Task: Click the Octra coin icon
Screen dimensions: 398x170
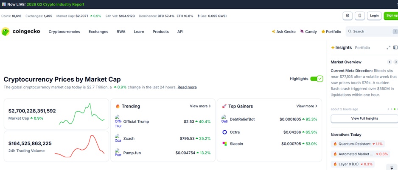Action: (224, 132)
